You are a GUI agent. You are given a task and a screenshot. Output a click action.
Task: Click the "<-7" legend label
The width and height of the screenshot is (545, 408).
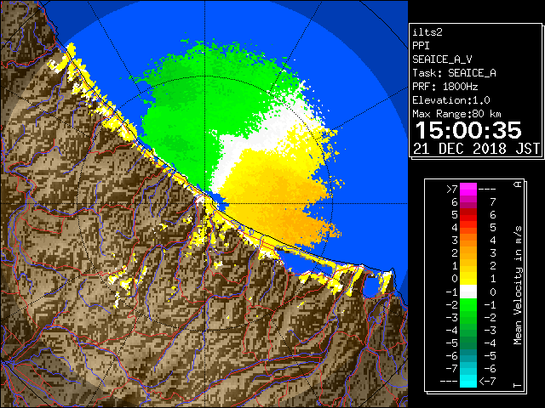[487, 382]
